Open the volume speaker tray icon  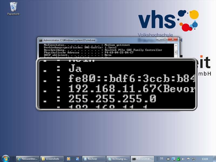(183, 159)
